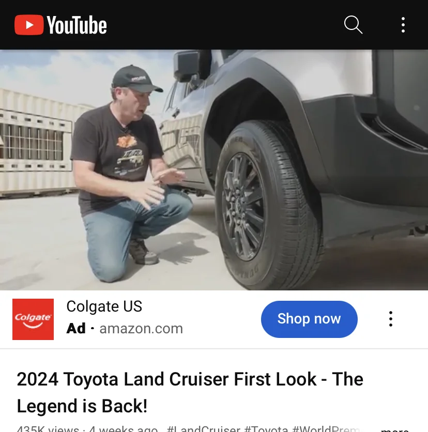
Task: Tap the 435K views count text
Action: [48, 429]
